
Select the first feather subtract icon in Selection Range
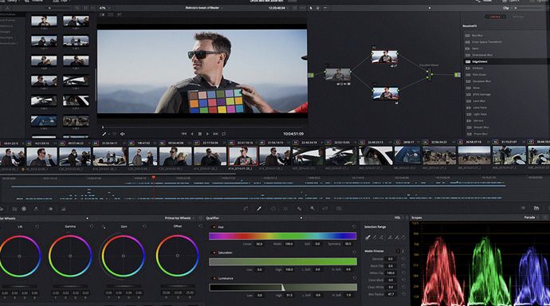click(x=390, y=237)
